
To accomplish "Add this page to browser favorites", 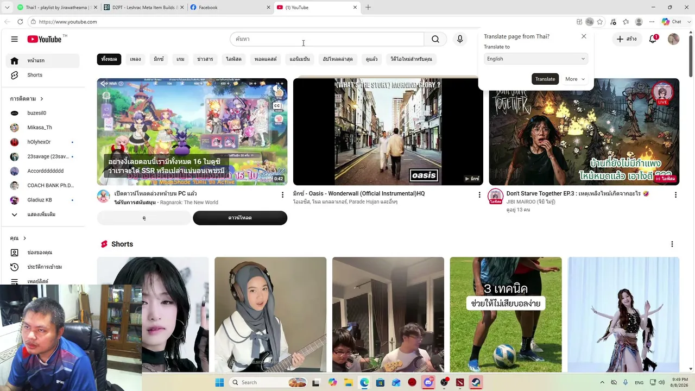I will pos(600,22).
